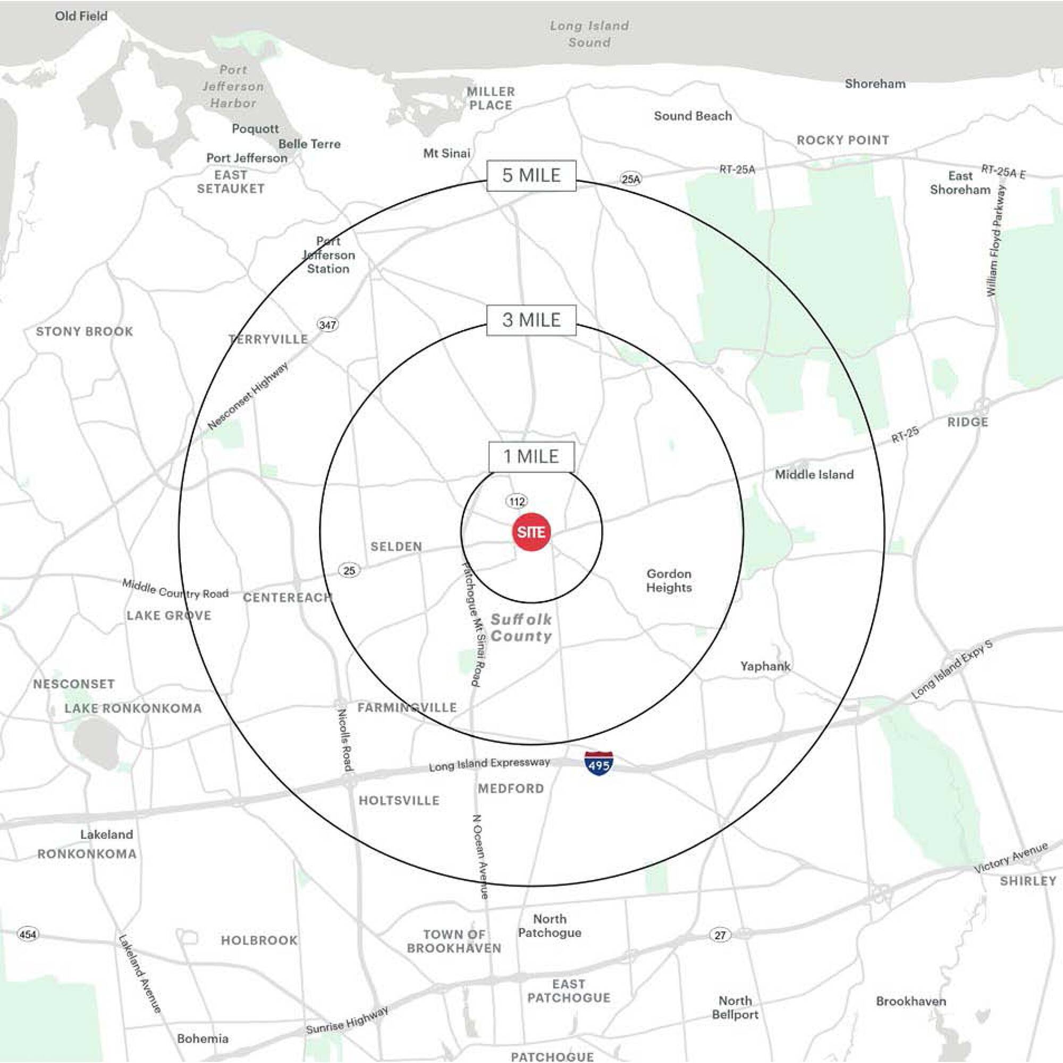Image resolution: width=1063 pixels, height=1063 pixels.
Task: Click the Port Jefferson Station label
Action: tap(328, 255)
